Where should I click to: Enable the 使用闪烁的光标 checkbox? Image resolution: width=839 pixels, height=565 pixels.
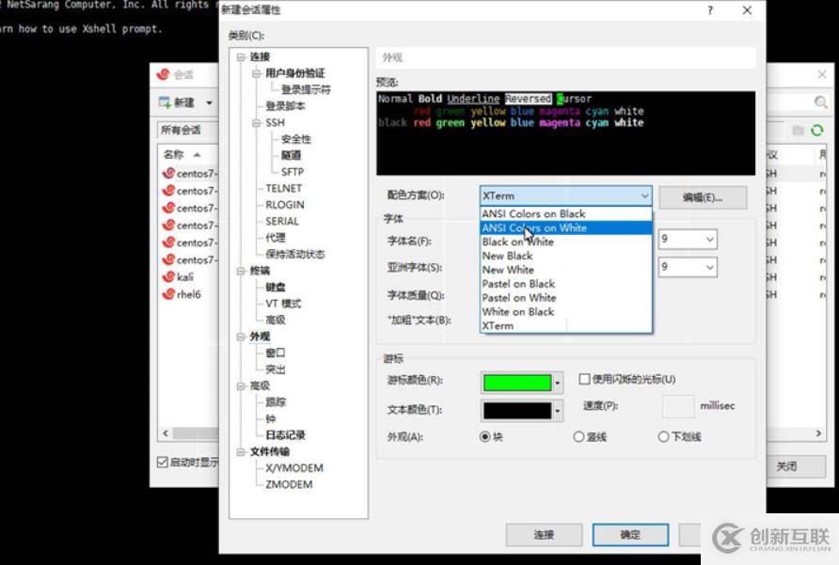click(x=583, y=380)
